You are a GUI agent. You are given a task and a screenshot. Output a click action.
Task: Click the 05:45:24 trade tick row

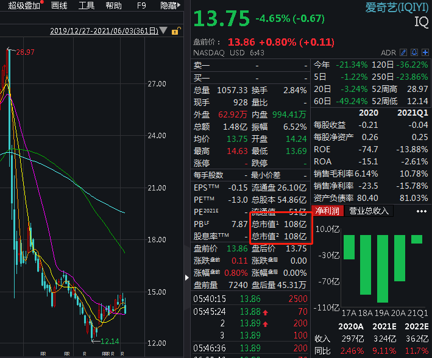[250, 312]
